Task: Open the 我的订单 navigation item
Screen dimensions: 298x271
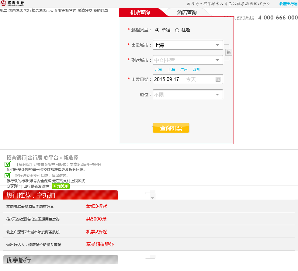Action: tap(101, 11)
